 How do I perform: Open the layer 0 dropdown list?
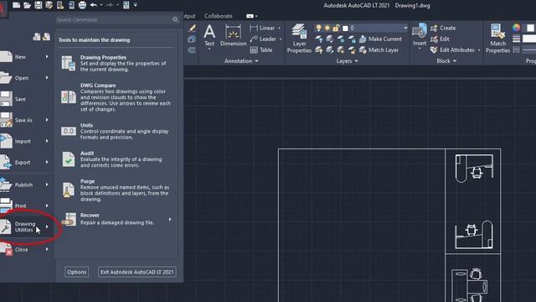pos(405,28)
